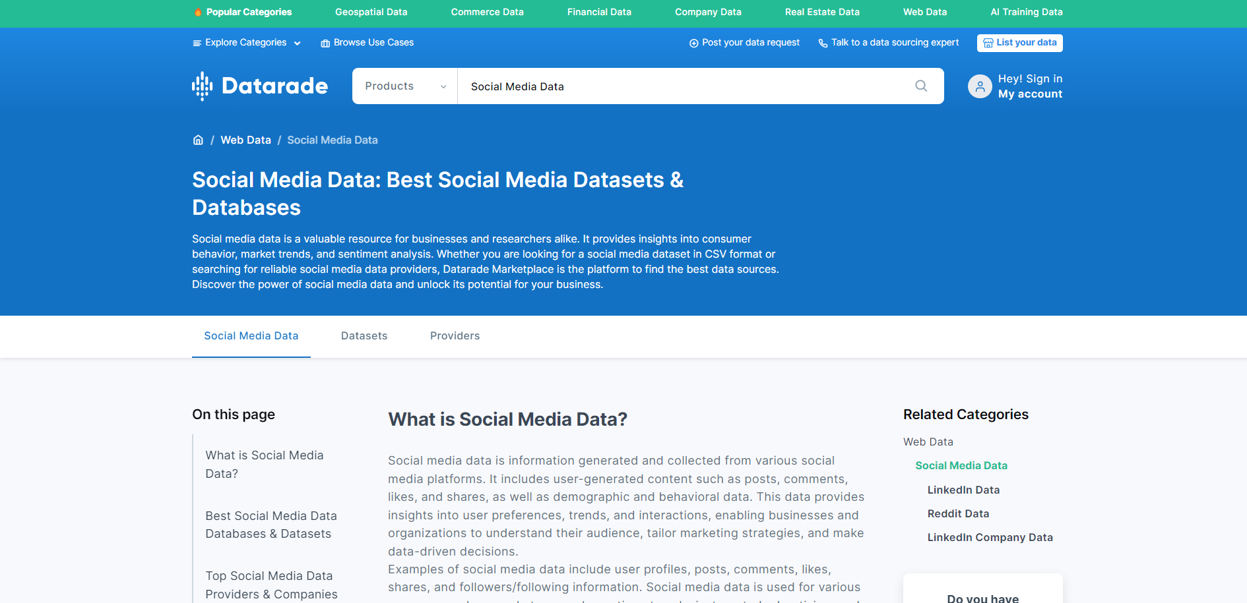Click the flame icon next to Popular Categories
This screenshot has width=1247, height=603.
coord(199,11)
